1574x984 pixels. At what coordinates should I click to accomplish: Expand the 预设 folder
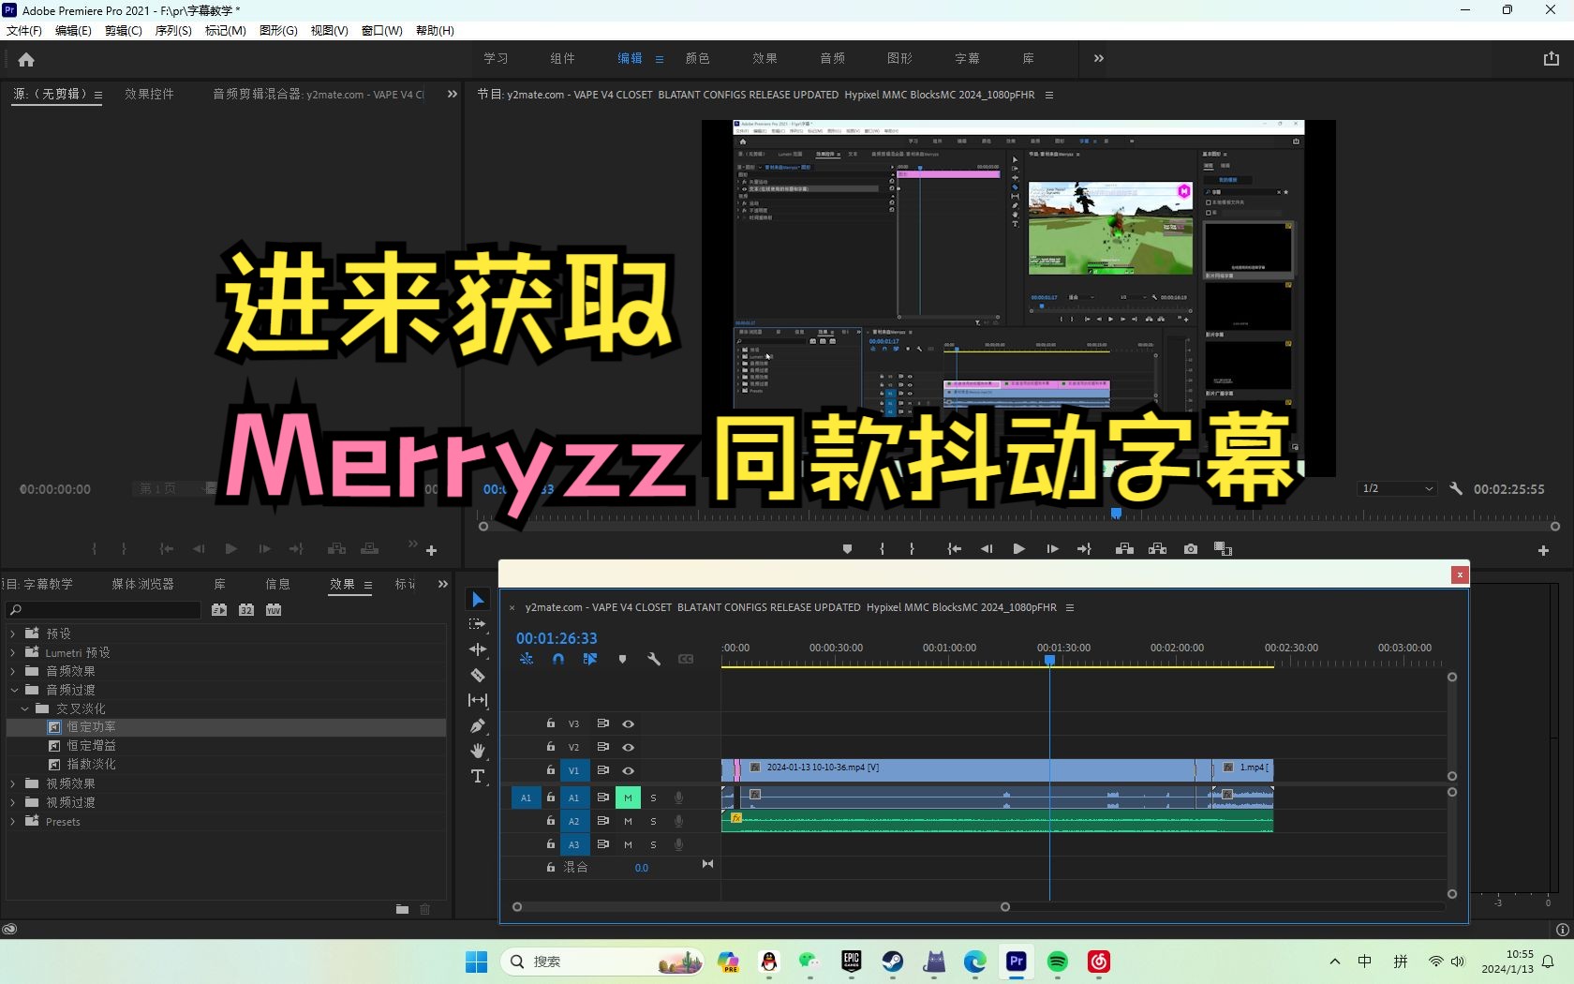click(13, 634)
